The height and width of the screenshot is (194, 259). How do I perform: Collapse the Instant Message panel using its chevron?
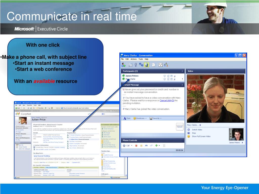(182, 85)
